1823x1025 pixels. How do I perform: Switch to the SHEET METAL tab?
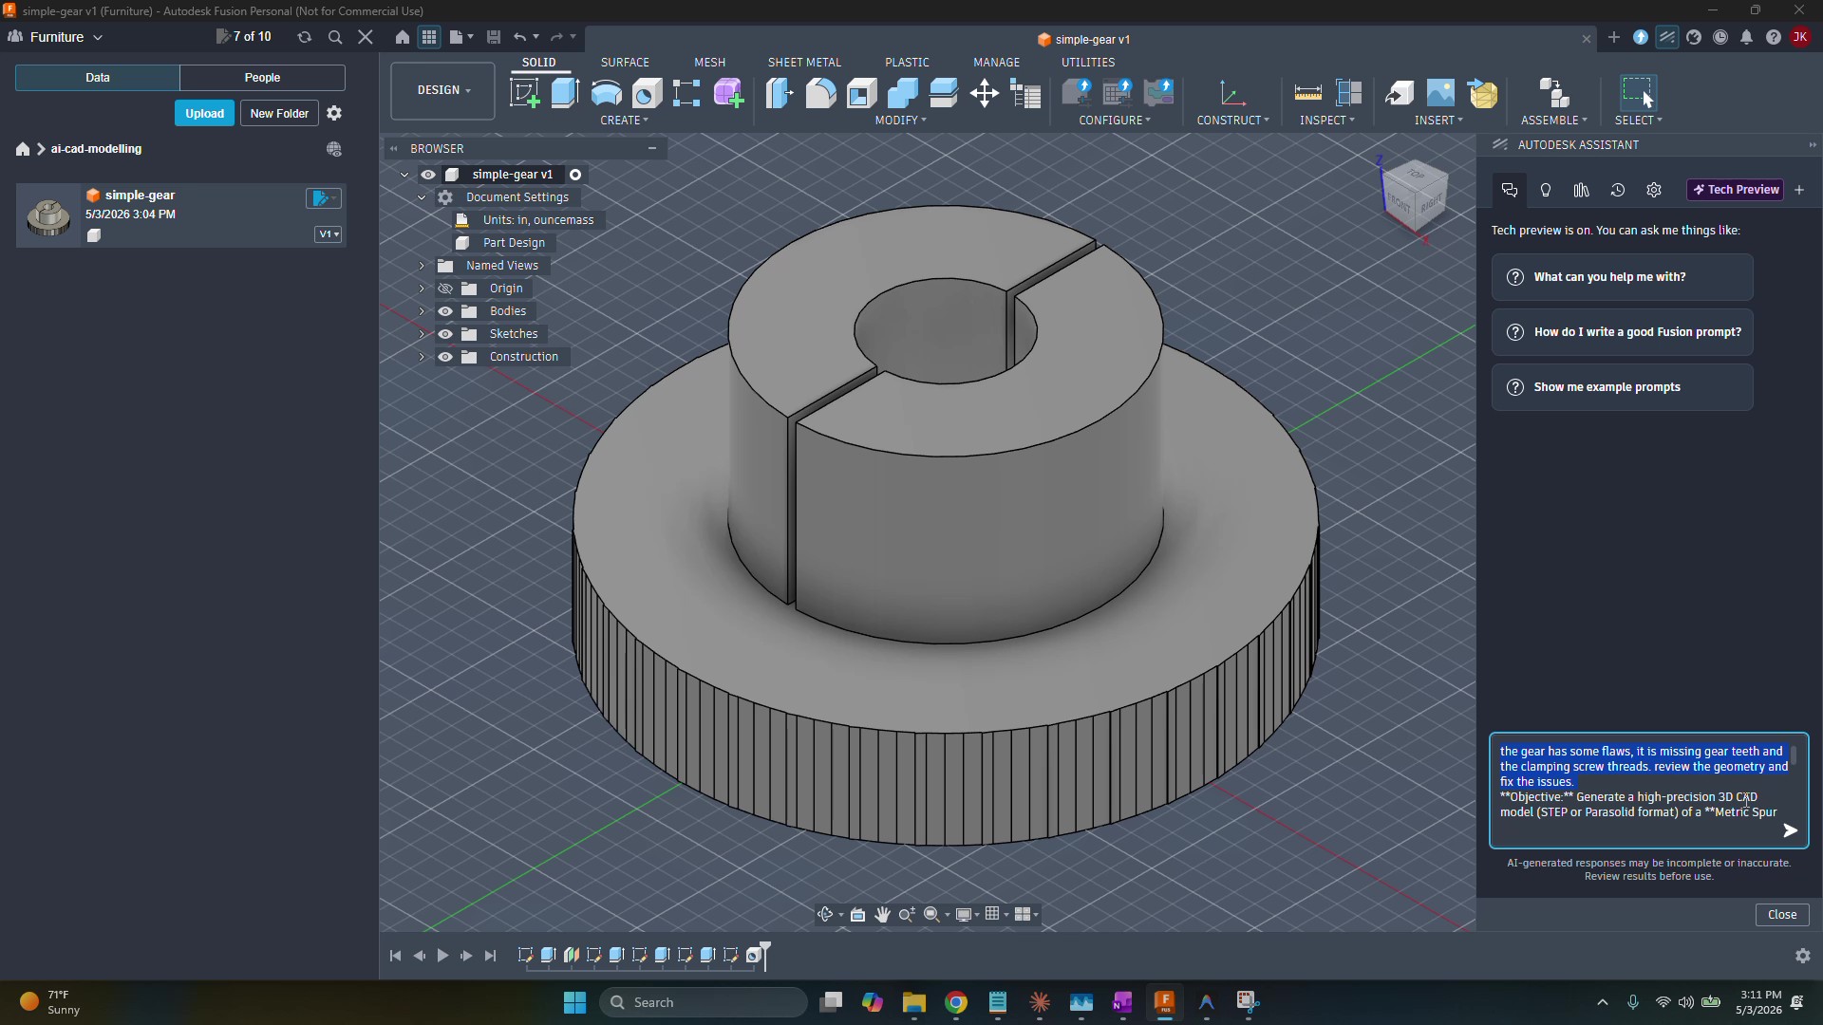coord(804,63)
